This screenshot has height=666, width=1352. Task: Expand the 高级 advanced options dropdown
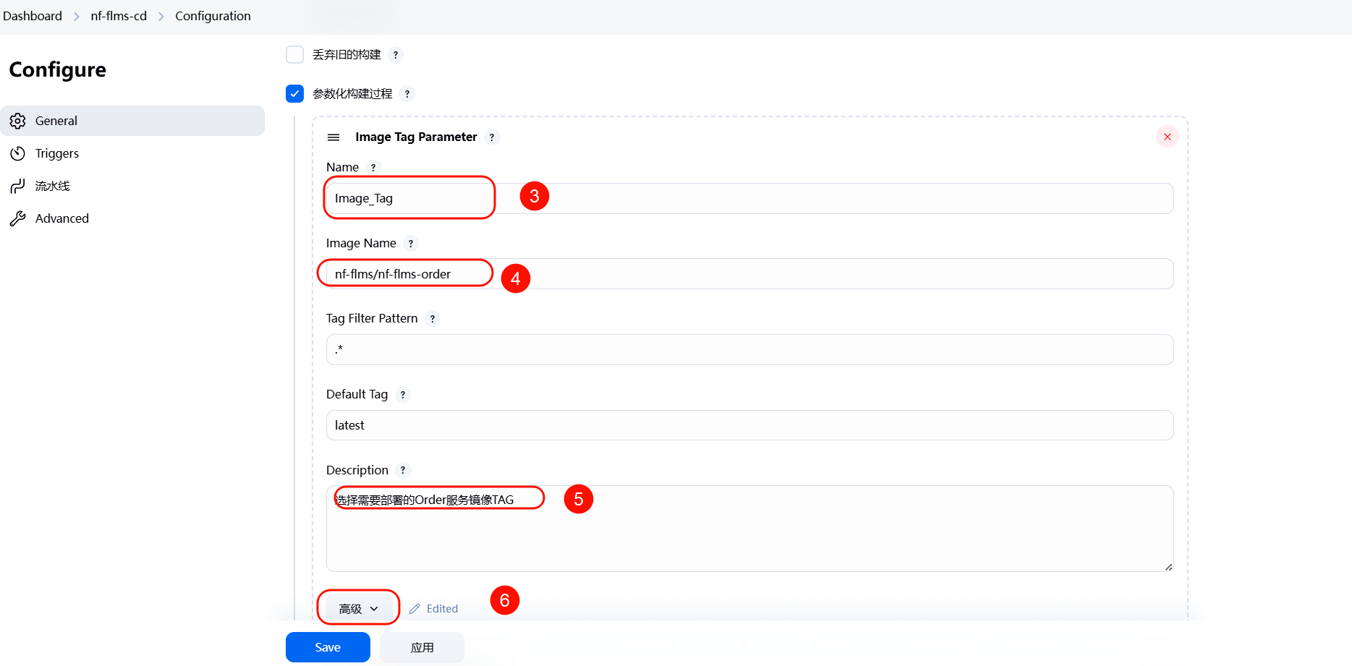point(358,609)
